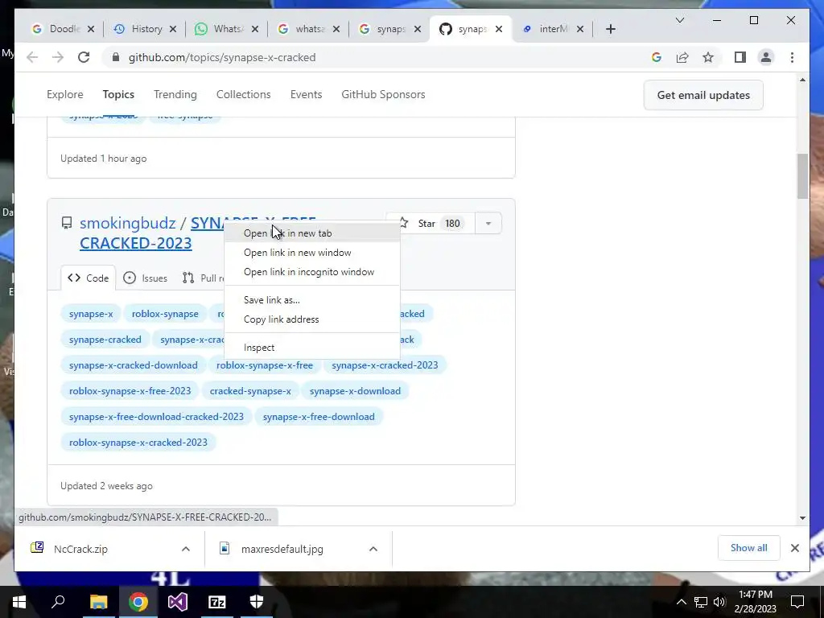
Task: Expand the star list dropdown arrow
Action: click(x=488, y=224)
